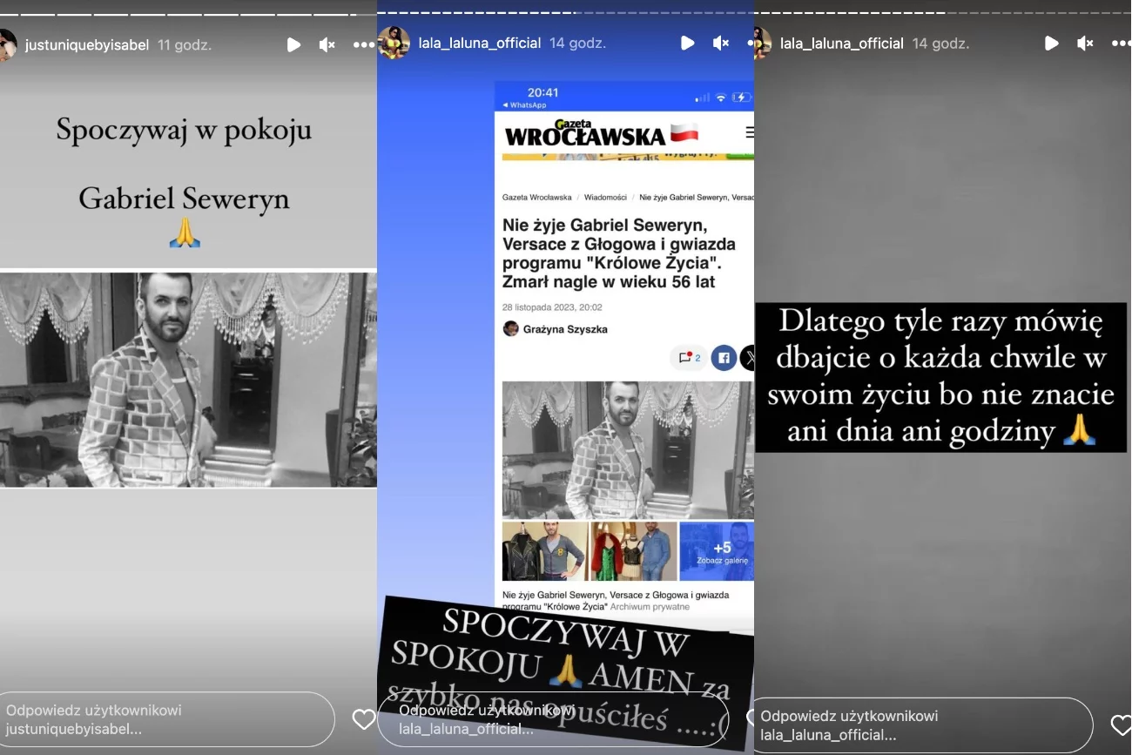Click justuniquebyisabel profile avatar

[x=7, y=44]
